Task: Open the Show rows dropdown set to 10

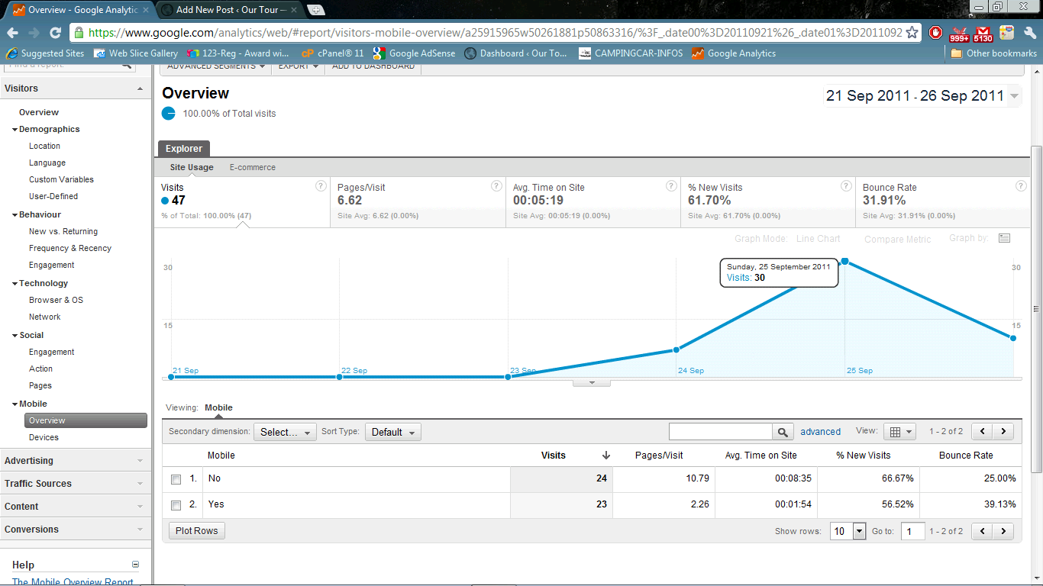Action: tap(848, 530)
